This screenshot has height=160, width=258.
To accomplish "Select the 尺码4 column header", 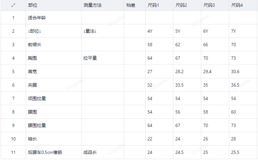I will pos(237,5).
